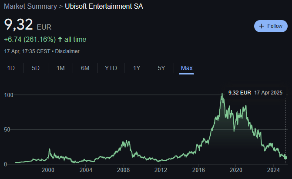
Task: Click the 2008 label on the x-axis
Action: (x=124, y=170)
